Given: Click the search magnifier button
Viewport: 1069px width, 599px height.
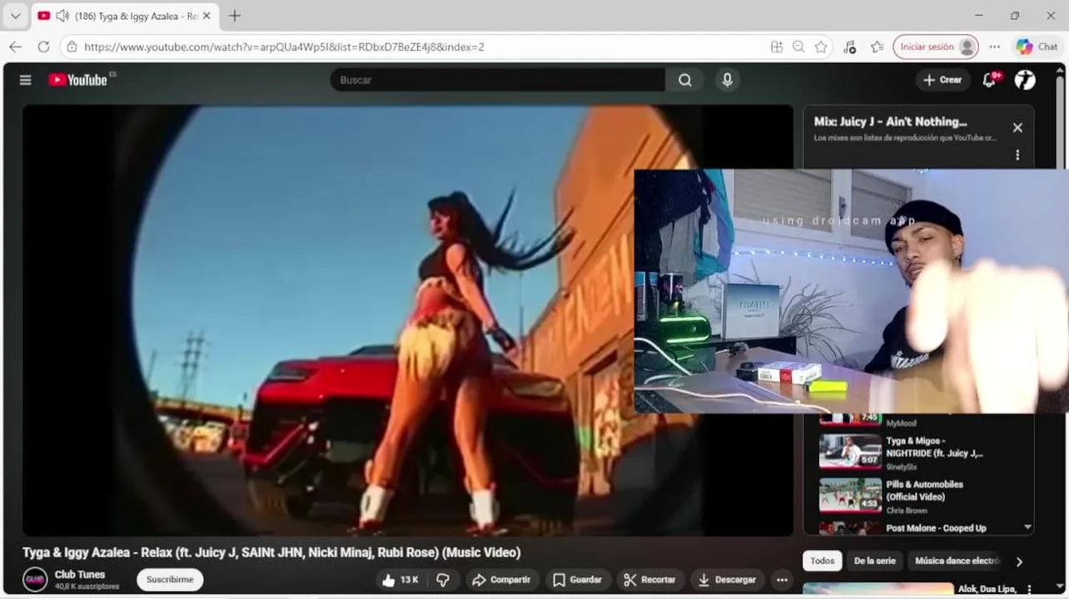Looking at the screenshot, I should click(x=684, y=80).
